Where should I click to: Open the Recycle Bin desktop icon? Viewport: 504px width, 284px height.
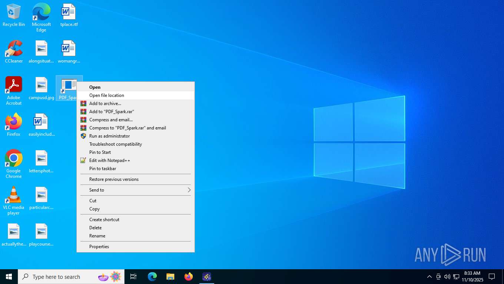pos(14,16)
